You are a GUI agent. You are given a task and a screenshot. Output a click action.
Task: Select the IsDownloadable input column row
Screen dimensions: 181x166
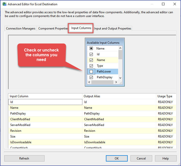[x=45, y=142]
